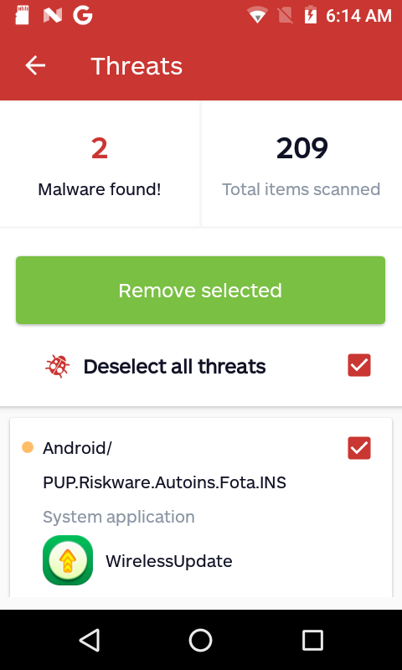Tap the Deselect all threats label
Viewport: 402px width, 670px height.
coord(174,367)
